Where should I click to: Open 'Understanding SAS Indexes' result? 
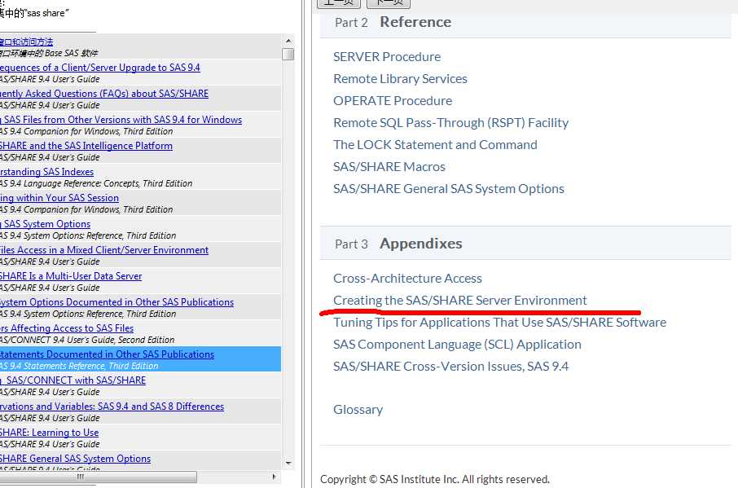46,172
